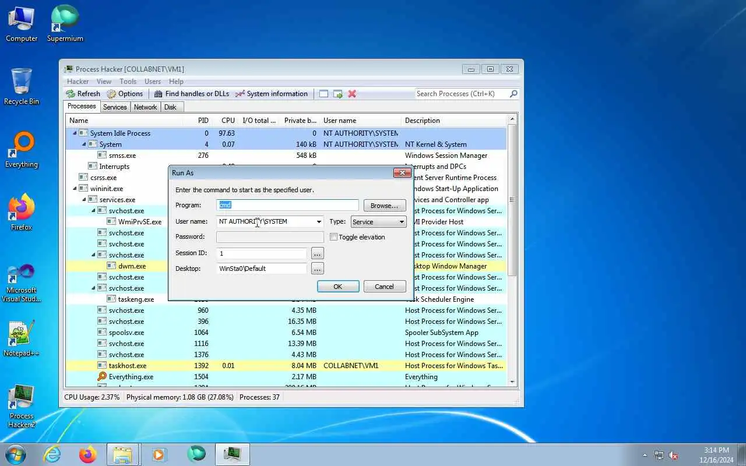Click Browse in Run As dialog
This screenshot has width=746, height=466.
point(384,206)
